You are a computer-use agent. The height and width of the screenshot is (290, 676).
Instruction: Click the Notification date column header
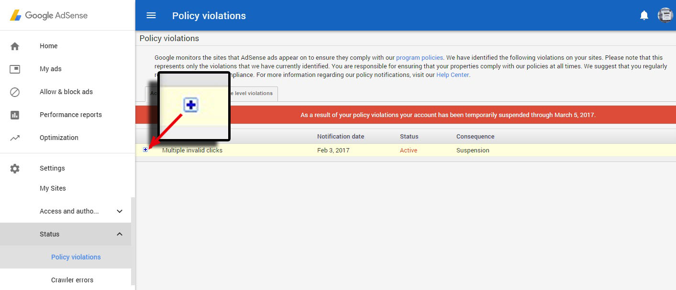point(341,137)
